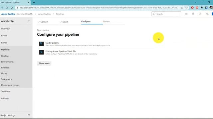Open the task list icon in header
213x119 pixels.
[186, 14]
